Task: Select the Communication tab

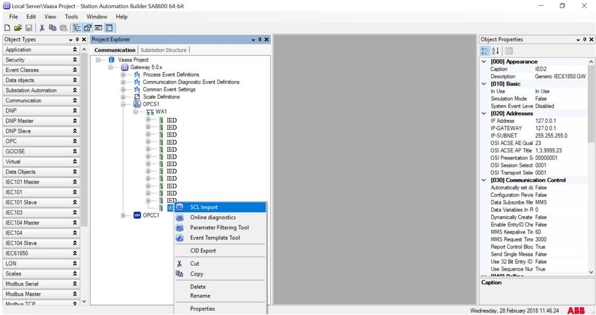Action: coord(115,50)
